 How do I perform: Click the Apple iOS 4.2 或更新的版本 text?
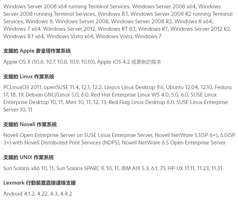129,62
